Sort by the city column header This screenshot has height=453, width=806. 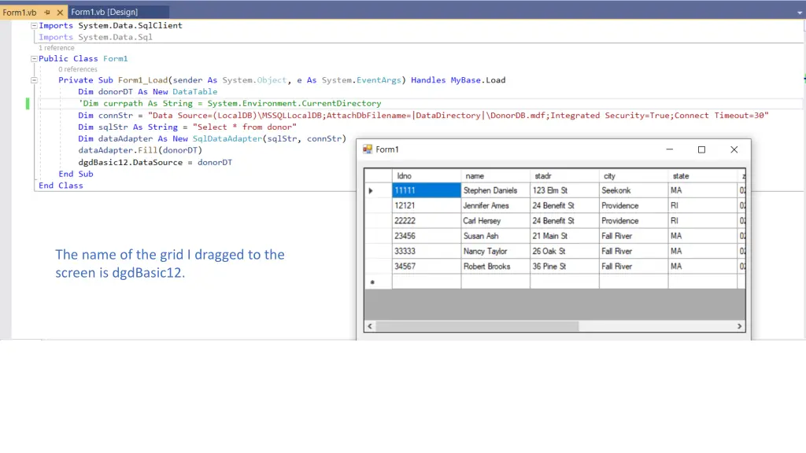coord(634,175)
